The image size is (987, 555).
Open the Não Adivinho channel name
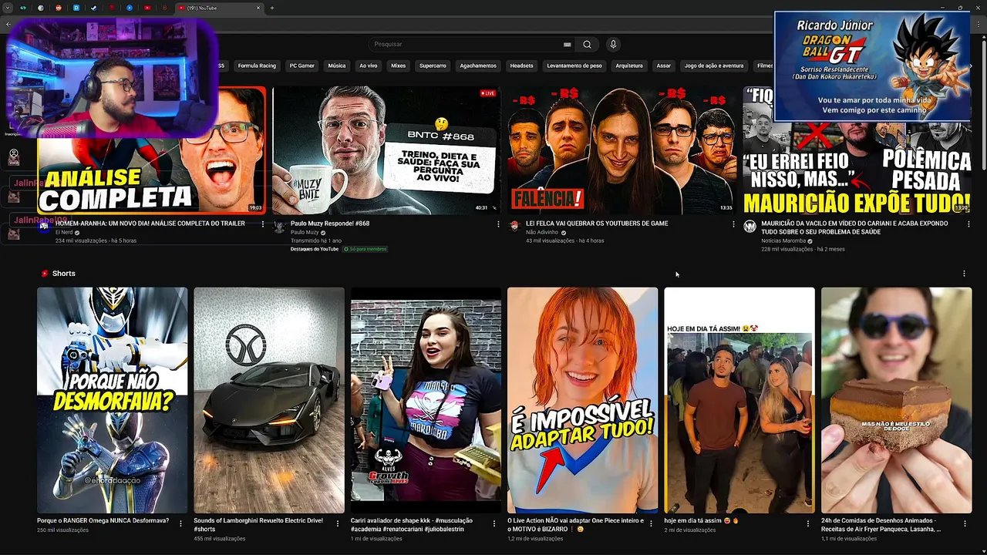point(542,232)
